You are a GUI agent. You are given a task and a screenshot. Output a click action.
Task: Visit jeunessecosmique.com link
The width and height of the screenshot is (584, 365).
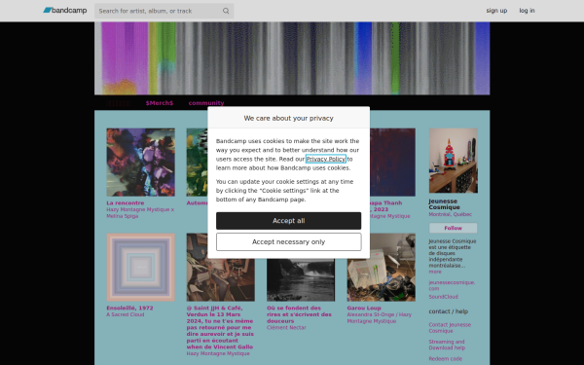452,285
